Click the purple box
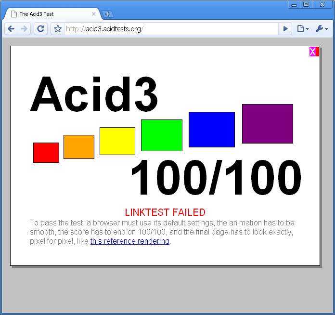The height and width of the screenshot is (315, 335). coord(268,124)
